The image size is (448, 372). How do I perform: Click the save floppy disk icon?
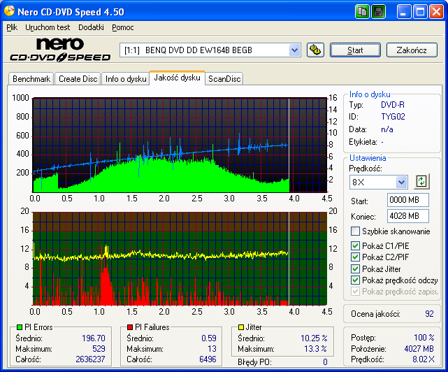coord(379,12)
